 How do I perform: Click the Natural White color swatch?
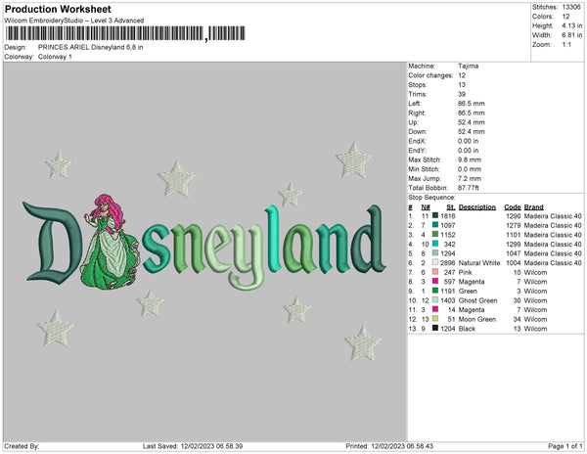[435, 262]
